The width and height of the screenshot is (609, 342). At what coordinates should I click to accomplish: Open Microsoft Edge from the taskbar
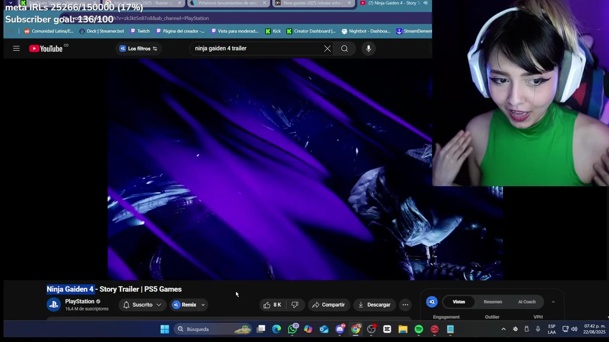pyautogui.click(x=276, y=329)
